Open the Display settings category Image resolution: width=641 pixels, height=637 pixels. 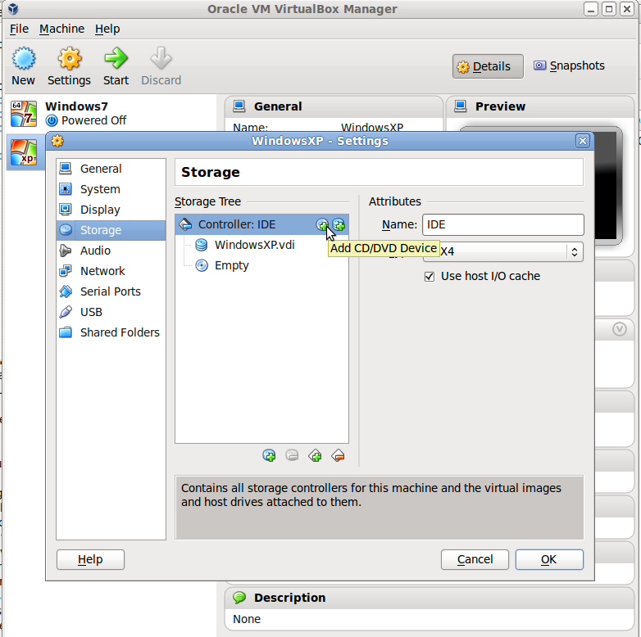111,210
